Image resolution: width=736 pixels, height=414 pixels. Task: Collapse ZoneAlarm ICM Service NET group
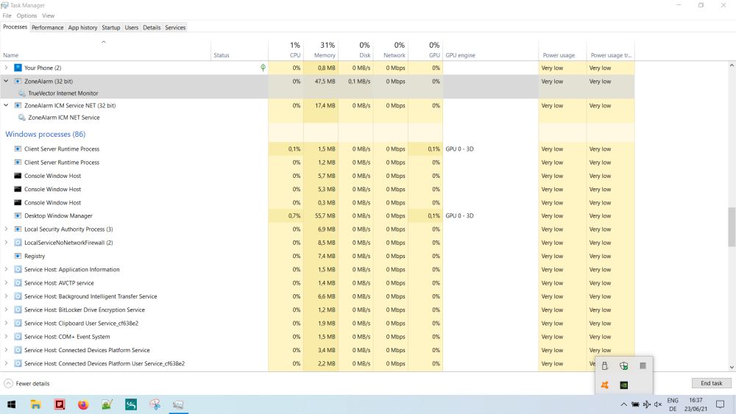coord(6,105)
